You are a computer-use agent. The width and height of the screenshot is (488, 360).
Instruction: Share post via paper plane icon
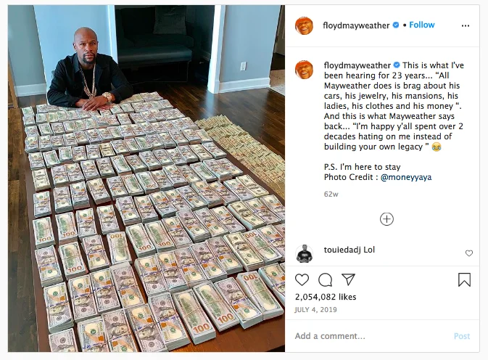(348, 279)
